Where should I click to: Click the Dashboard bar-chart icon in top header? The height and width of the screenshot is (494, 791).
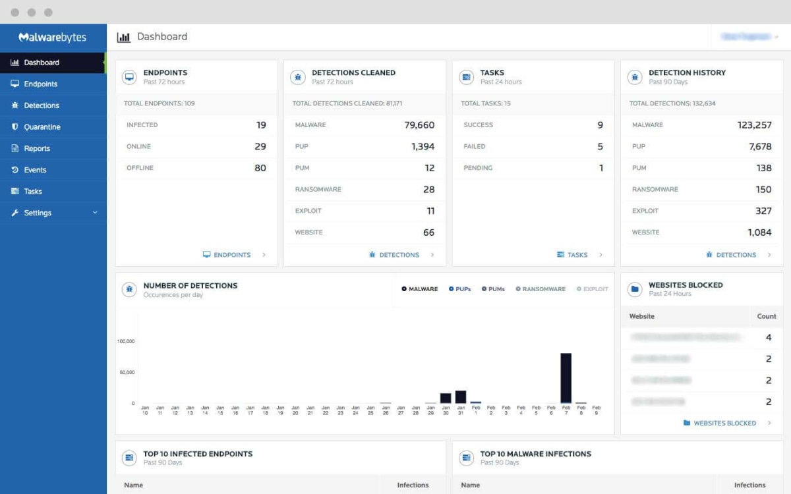(124, 37)
